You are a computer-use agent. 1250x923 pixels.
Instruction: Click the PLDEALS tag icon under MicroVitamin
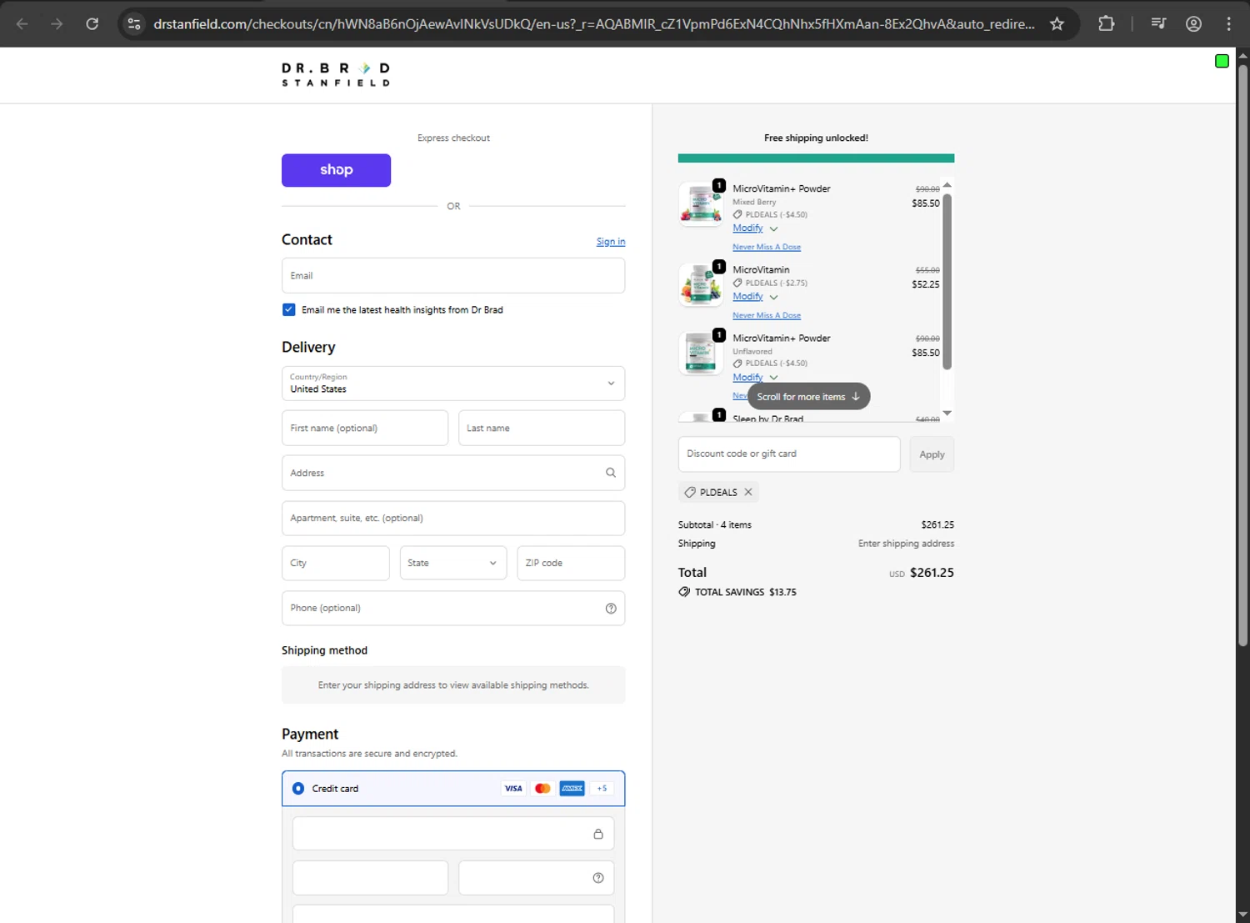click(737, 283)
